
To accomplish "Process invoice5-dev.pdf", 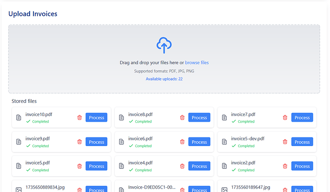I will tap(302, 142).
